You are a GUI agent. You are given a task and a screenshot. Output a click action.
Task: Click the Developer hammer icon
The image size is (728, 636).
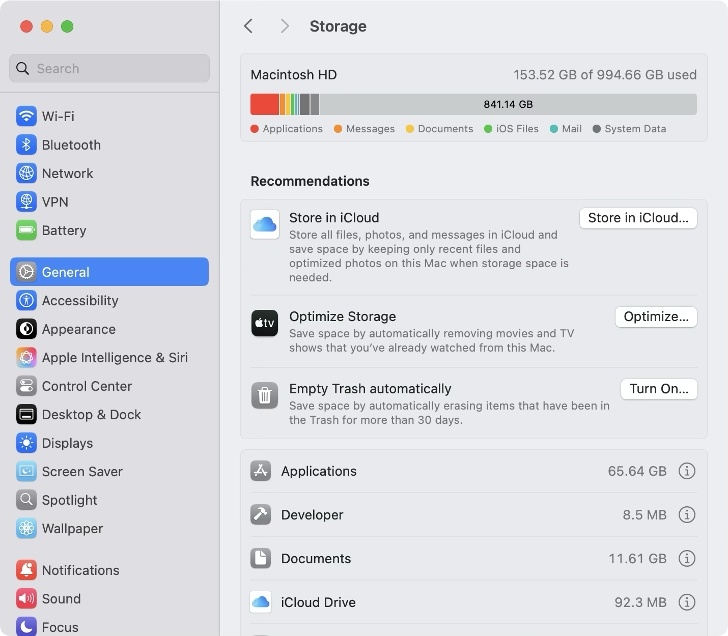261,514
